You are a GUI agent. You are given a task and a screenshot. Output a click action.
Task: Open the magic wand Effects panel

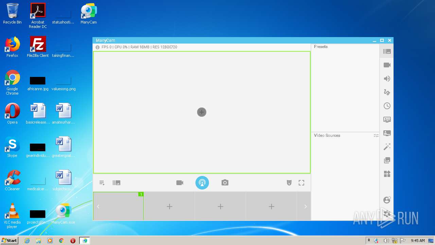[387, 147]
